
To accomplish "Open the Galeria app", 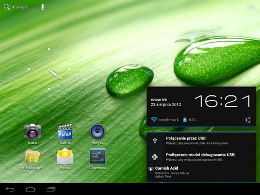I will click(65, 134).
